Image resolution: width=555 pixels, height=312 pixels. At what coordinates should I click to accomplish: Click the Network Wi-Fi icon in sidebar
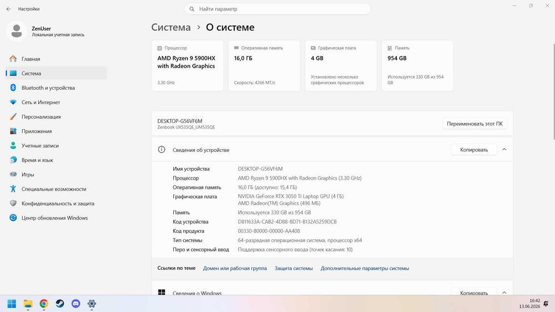(x=13, y=102)
